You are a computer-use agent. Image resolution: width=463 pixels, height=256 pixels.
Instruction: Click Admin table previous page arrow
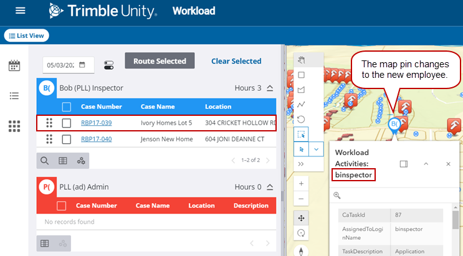(x=252, y=244)
